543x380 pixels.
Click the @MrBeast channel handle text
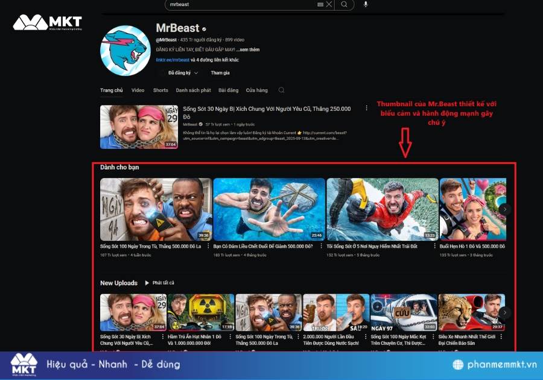[x=167, y=40]
